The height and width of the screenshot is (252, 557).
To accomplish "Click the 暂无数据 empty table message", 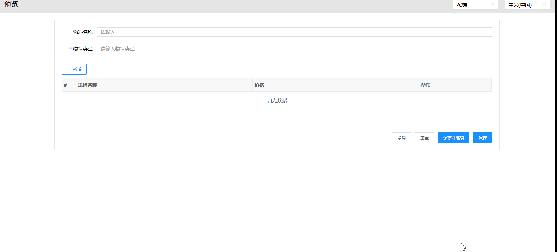I will 277,100.
